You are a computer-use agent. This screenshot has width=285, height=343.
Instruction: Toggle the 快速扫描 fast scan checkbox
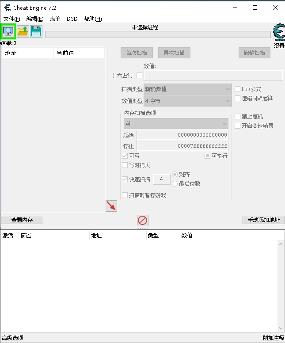tap(125, 179)
